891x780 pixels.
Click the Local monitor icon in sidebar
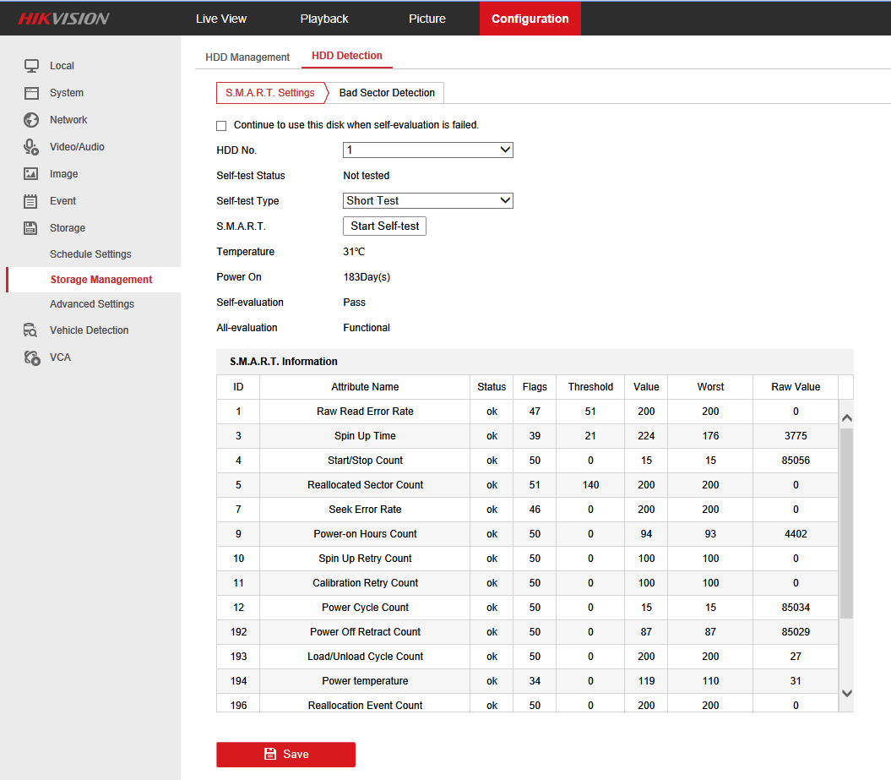31,66
